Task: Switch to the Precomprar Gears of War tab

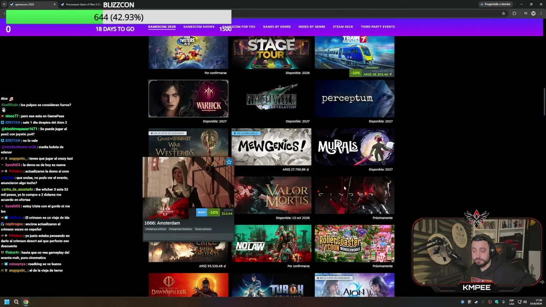Action: [x=81, y=4]
